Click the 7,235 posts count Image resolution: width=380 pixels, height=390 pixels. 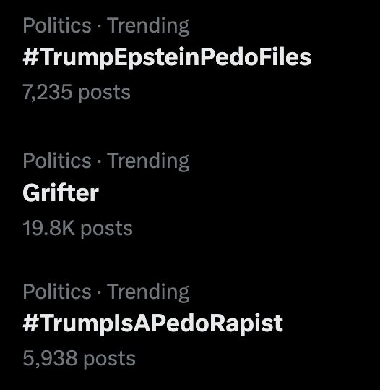77,93
